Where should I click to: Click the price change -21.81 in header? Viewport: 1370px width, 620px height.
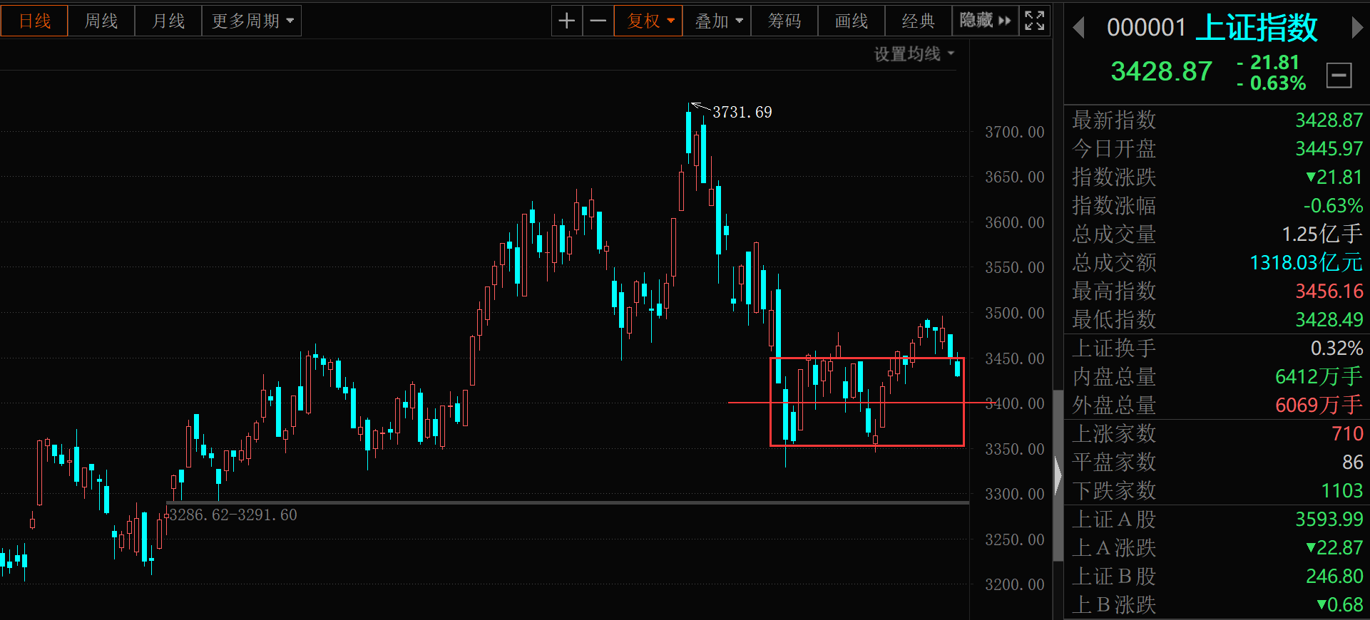click(1268, 63)
